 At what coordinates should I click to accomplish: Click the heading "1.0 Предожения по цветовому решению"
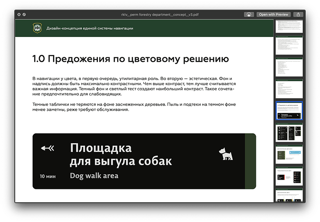click(x=130, y=59)
